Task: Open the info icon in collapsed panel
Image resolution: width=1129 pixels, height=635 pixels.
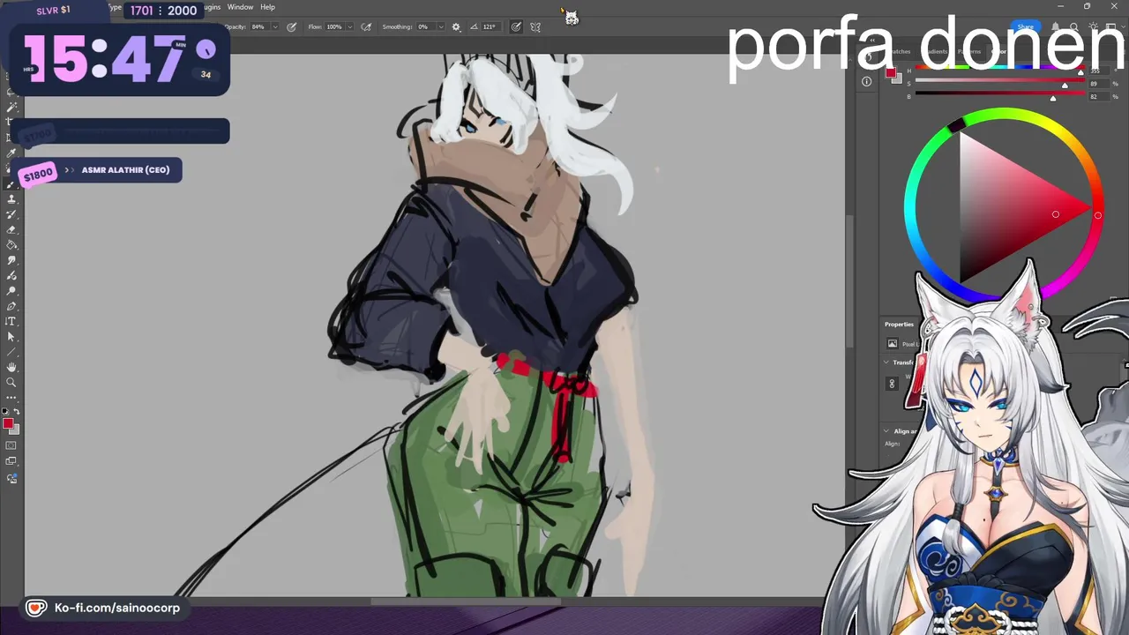Action: click(x=867, y=81)
